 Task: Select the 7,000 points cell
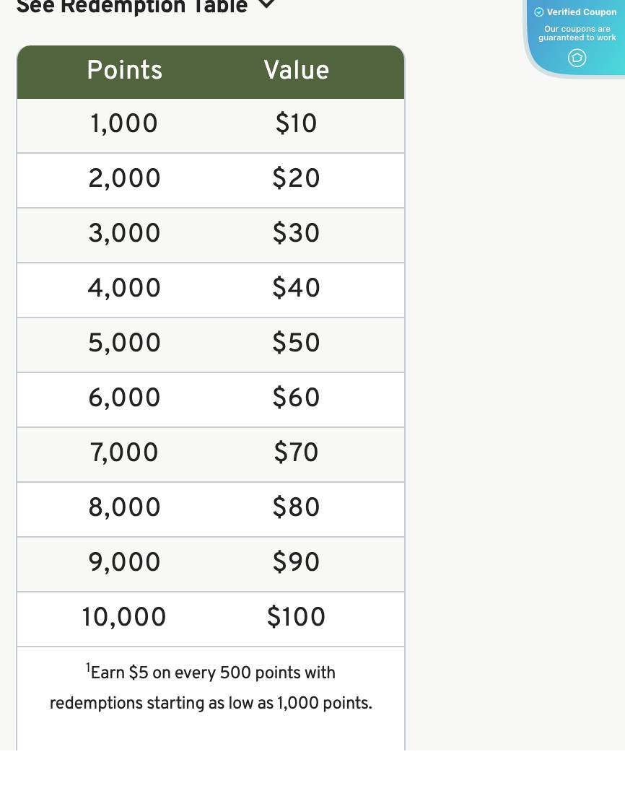(124, 453)
